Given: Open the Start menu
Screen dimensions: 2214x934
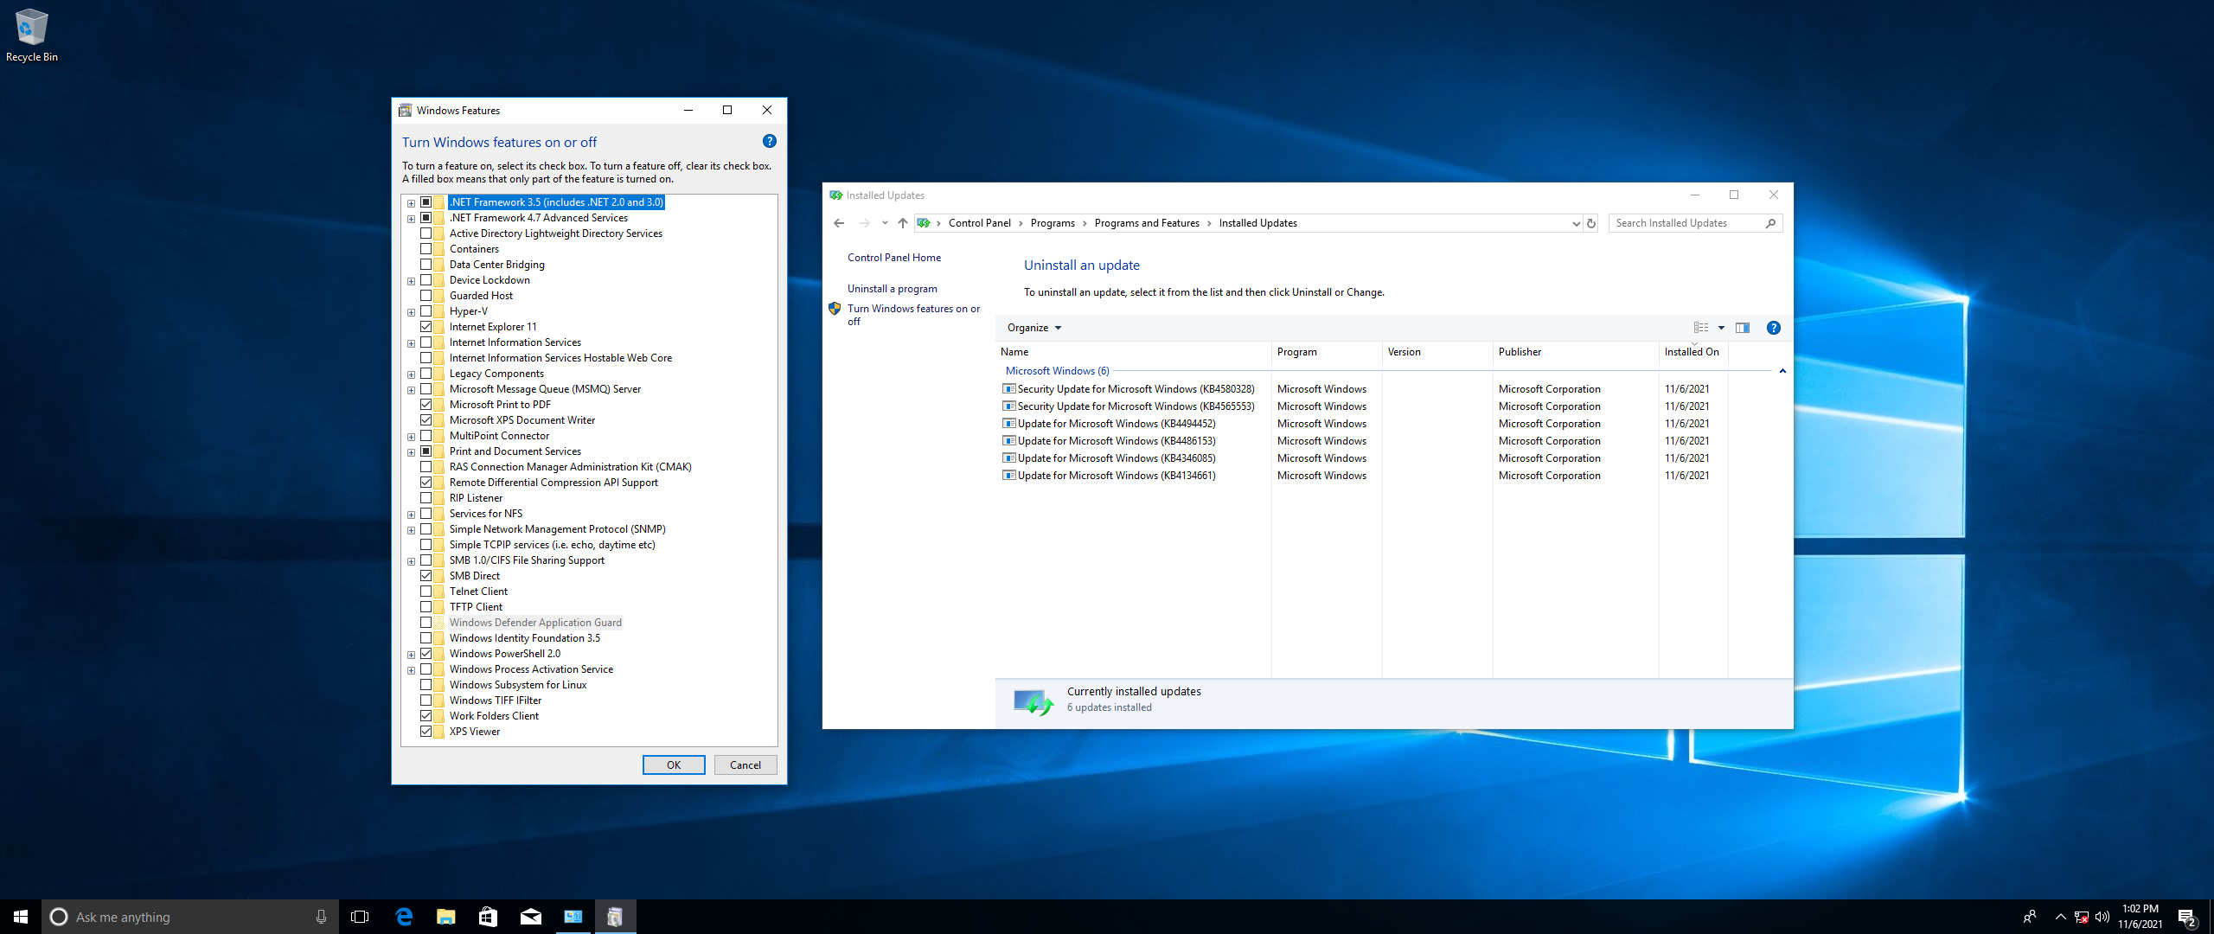Looking at the screenshot, I should coord(21,917).
